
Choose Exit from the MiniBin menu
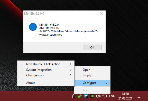92,90
